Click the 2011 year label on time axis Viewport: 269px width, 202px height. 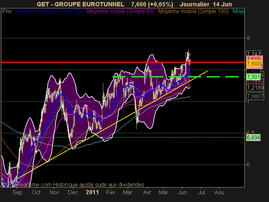click(92, 192)
